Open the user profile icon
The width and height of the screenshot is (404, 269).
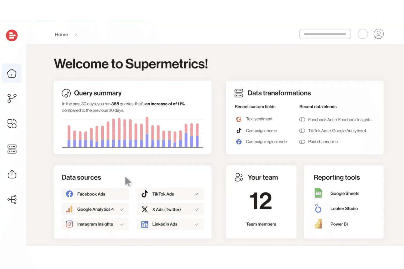coord(379,34)
